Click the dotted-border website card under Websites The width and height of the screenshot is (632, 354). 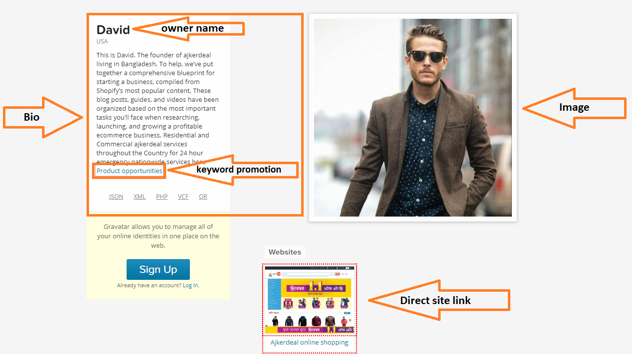click(x=310, y=307)
